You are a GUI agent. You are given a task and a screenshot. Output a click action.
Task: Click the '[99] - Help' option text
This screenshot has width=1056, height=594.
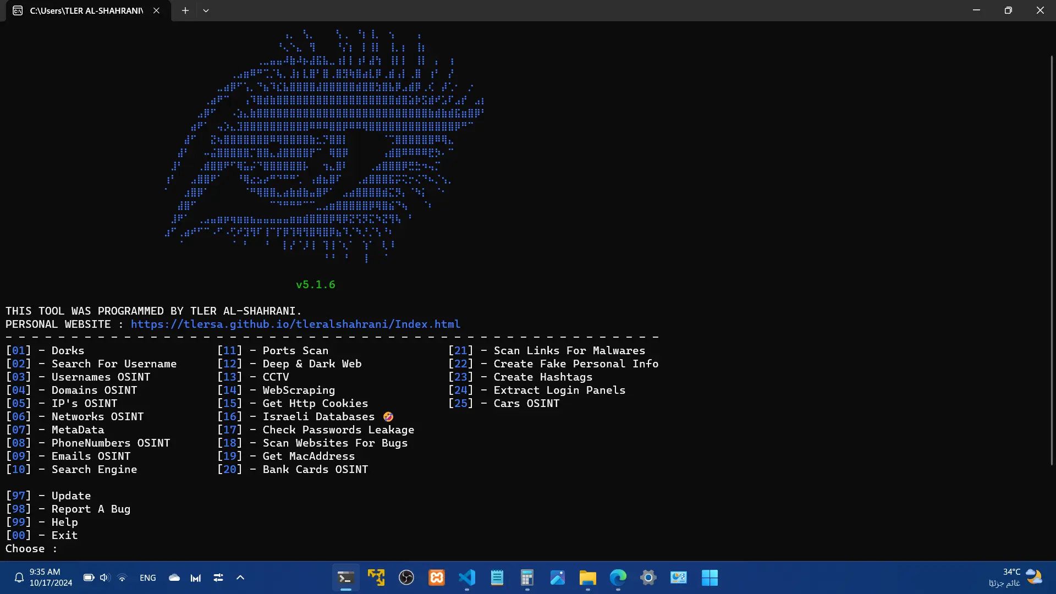(42, 522)
